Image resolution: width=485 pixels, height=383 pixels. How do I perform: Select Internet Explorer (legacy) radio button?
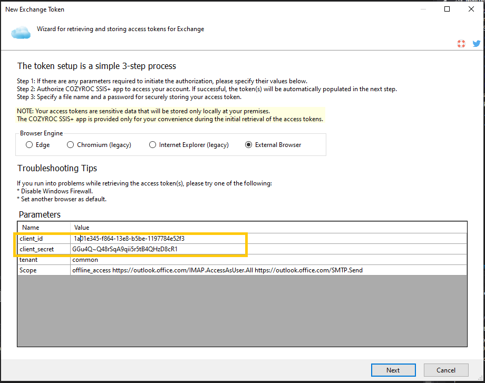[153, 145]
